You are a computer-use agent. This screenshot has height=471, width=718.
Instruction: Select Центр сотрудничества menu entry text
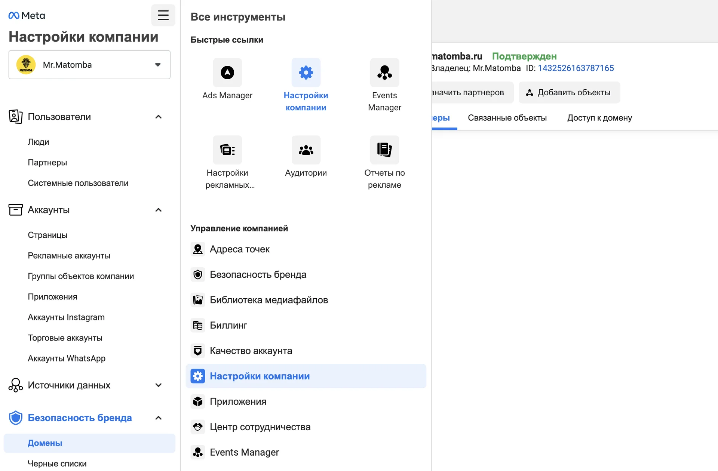[260, 427]
